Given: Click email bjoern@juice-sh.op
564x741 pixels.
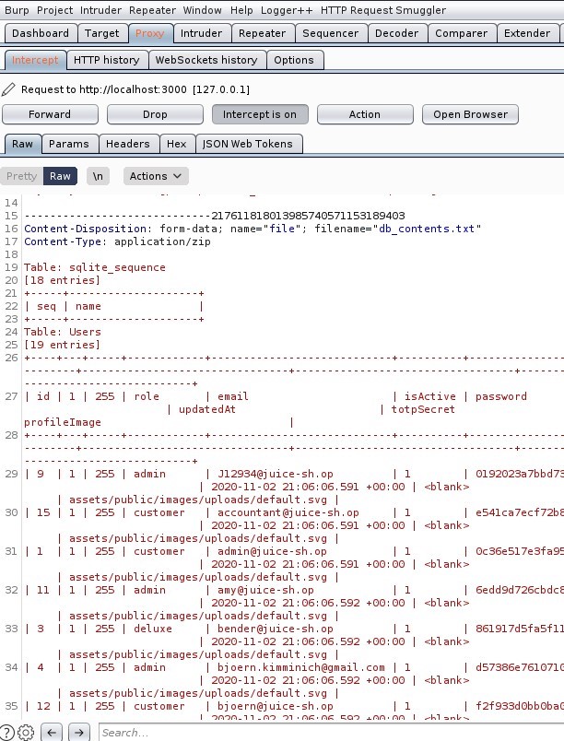Looking at the screenshot, I should pos(276,706).
